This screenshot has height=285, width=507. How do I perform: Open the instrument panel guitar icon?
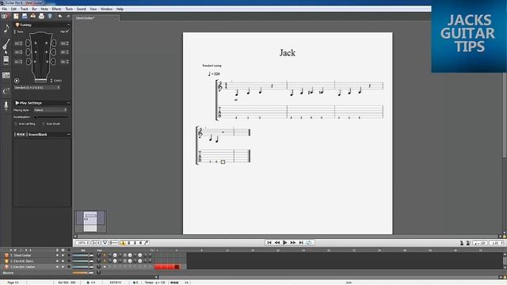(x=6, y=45)
